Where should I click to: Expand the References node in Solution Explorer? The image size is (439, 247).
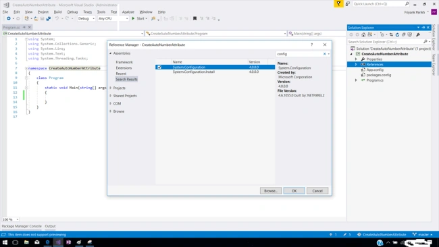click(356, 65)
